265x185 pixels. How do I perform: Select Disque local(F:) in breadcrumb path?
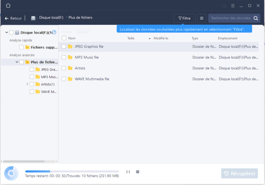coord(51,18)
